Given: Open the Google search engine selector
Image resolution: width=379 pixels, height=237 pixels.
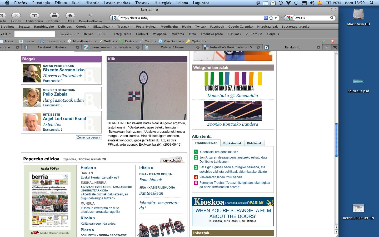Looking at the screenshot, I should pos(289,18).
